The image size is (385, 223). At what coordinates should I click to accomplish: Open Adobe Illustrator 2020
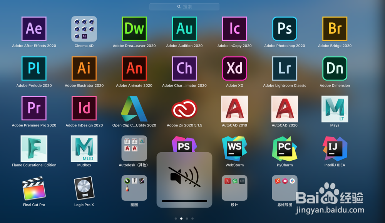[84, 69]
